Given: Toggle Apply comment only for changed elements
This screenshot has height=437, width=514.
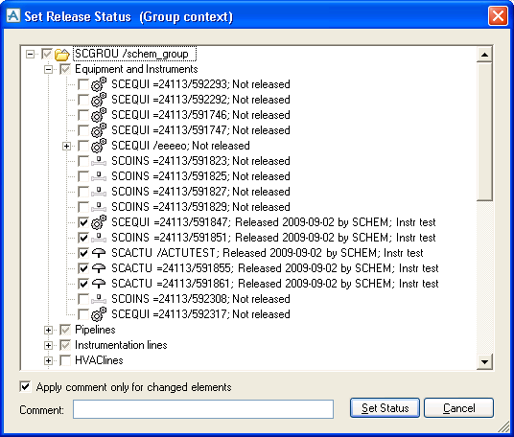Looking at the screenshot, I should [25, 387].
